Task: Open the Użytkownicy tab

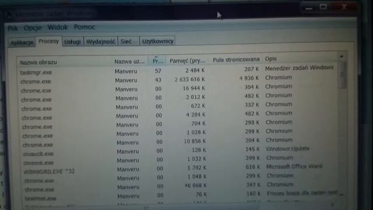Action: [157, 41]
